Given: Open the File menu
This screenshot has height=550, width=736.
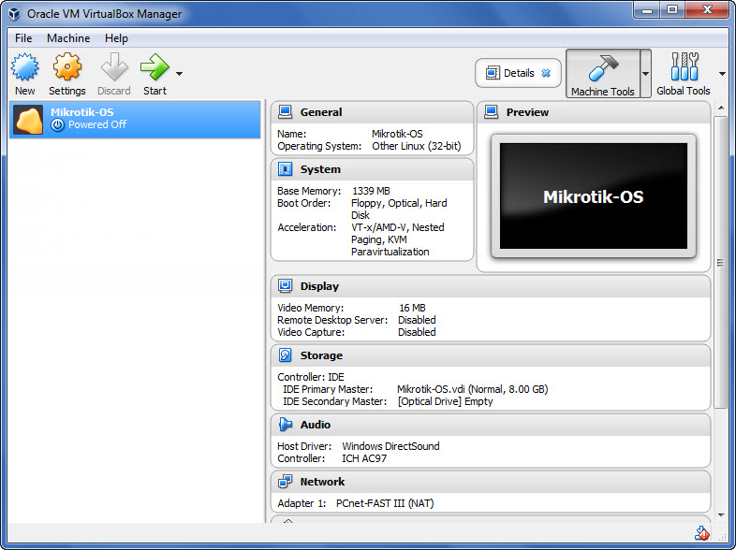Looking at the screenshot, I should click(x=23, y=38).
